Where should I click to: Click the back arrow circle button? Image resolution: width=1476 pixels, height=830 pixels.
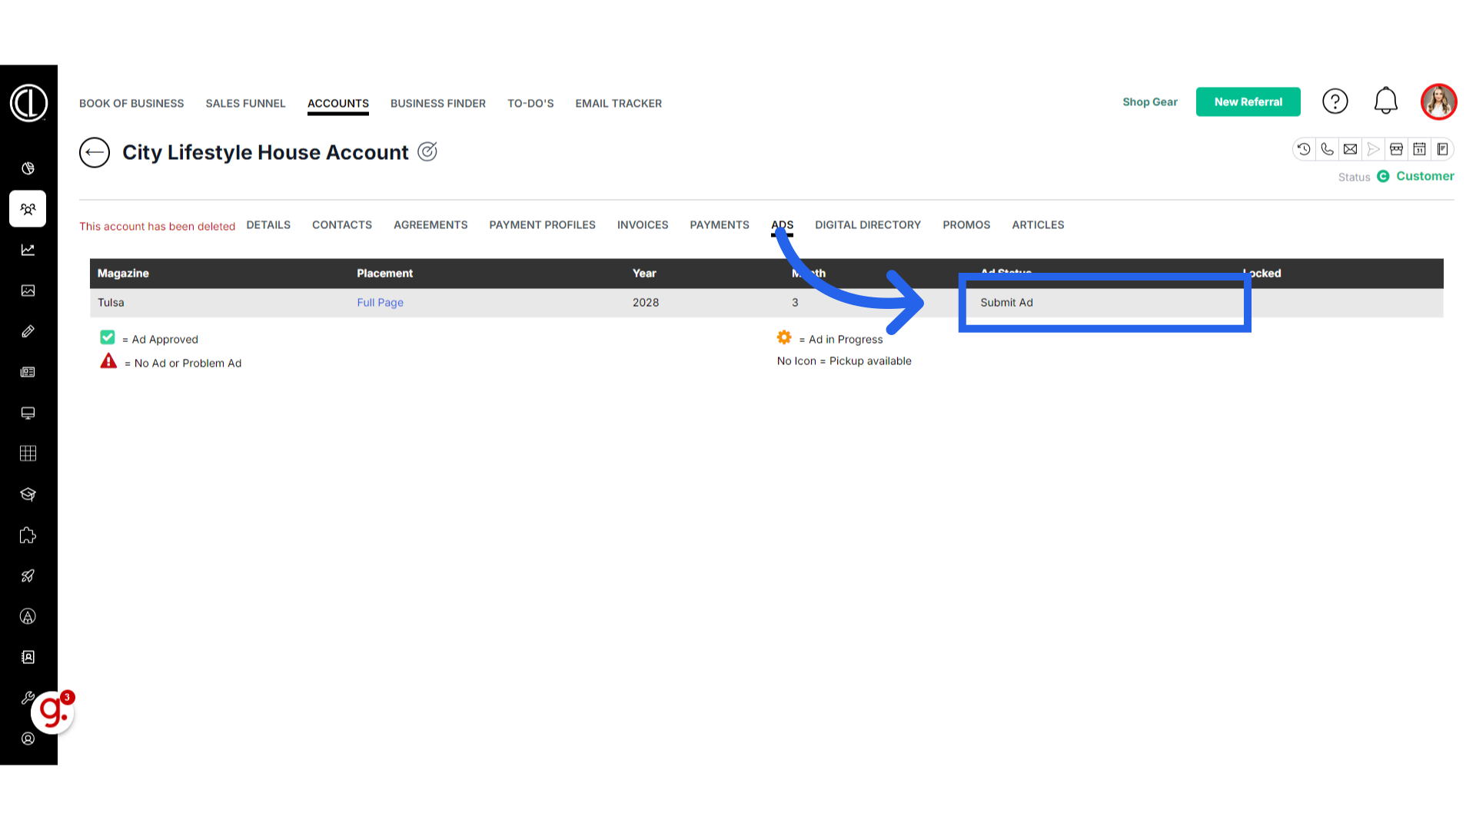click(95, 152)
